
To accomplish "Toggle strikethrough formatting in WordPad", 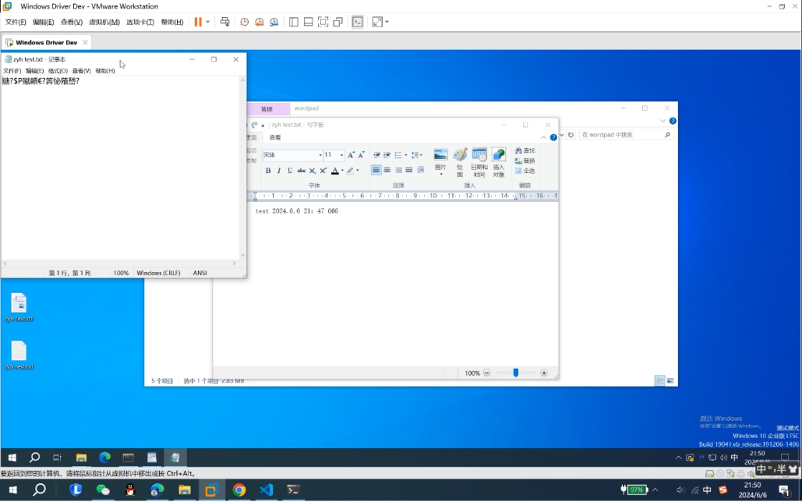I will point(301,171).
